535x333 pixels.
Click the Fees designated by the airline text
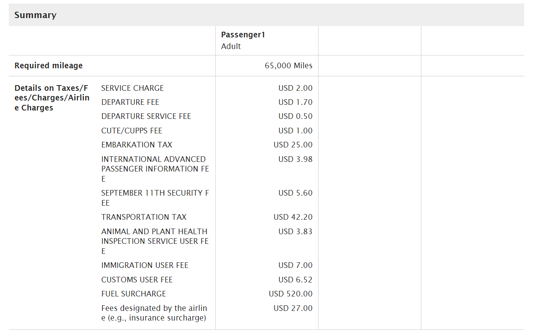154,313
